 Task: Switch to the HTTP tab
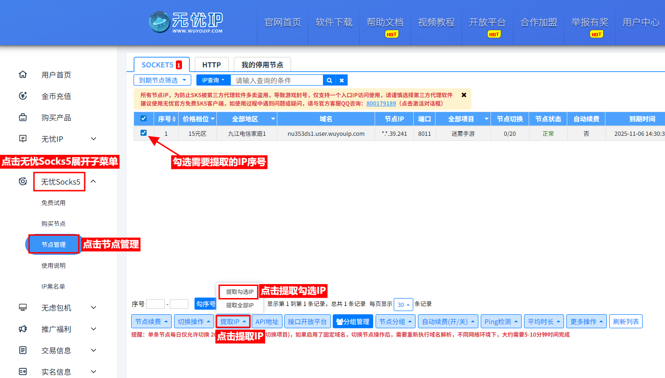point(211,65)
